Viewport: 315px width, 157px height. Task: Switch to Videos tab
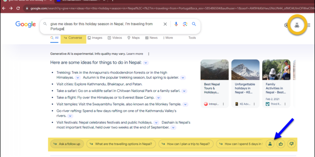click(115, 38)
